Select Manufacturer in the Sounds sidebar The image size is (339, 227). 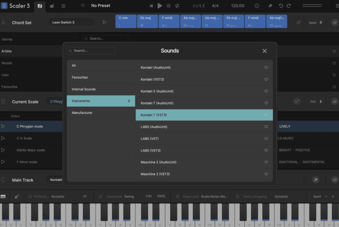tap(82, 113)
